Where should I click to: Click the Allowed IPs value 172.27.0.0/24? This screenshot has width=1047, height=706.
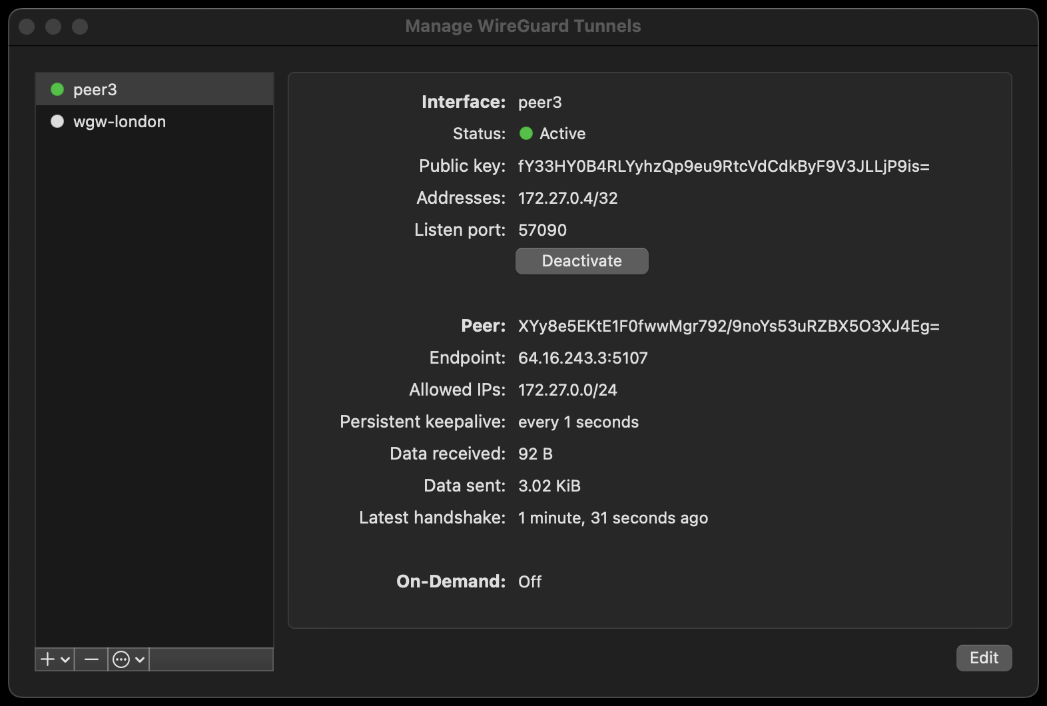pyautogui.click(x=567, y=390)
